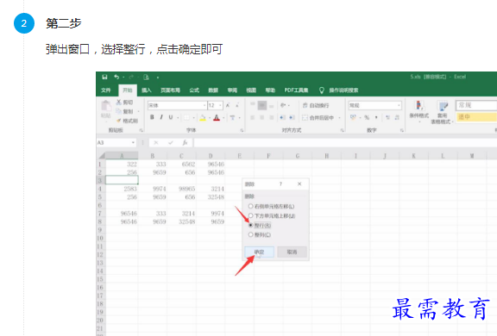Toggle Bold formatting (B)
The image size is (497, 336).
152,117
